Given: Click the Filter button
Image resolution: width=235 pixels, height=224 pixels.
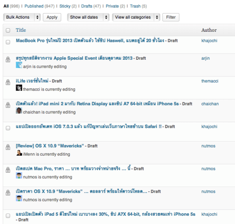Looking at the screenshot, I should 171,17.
